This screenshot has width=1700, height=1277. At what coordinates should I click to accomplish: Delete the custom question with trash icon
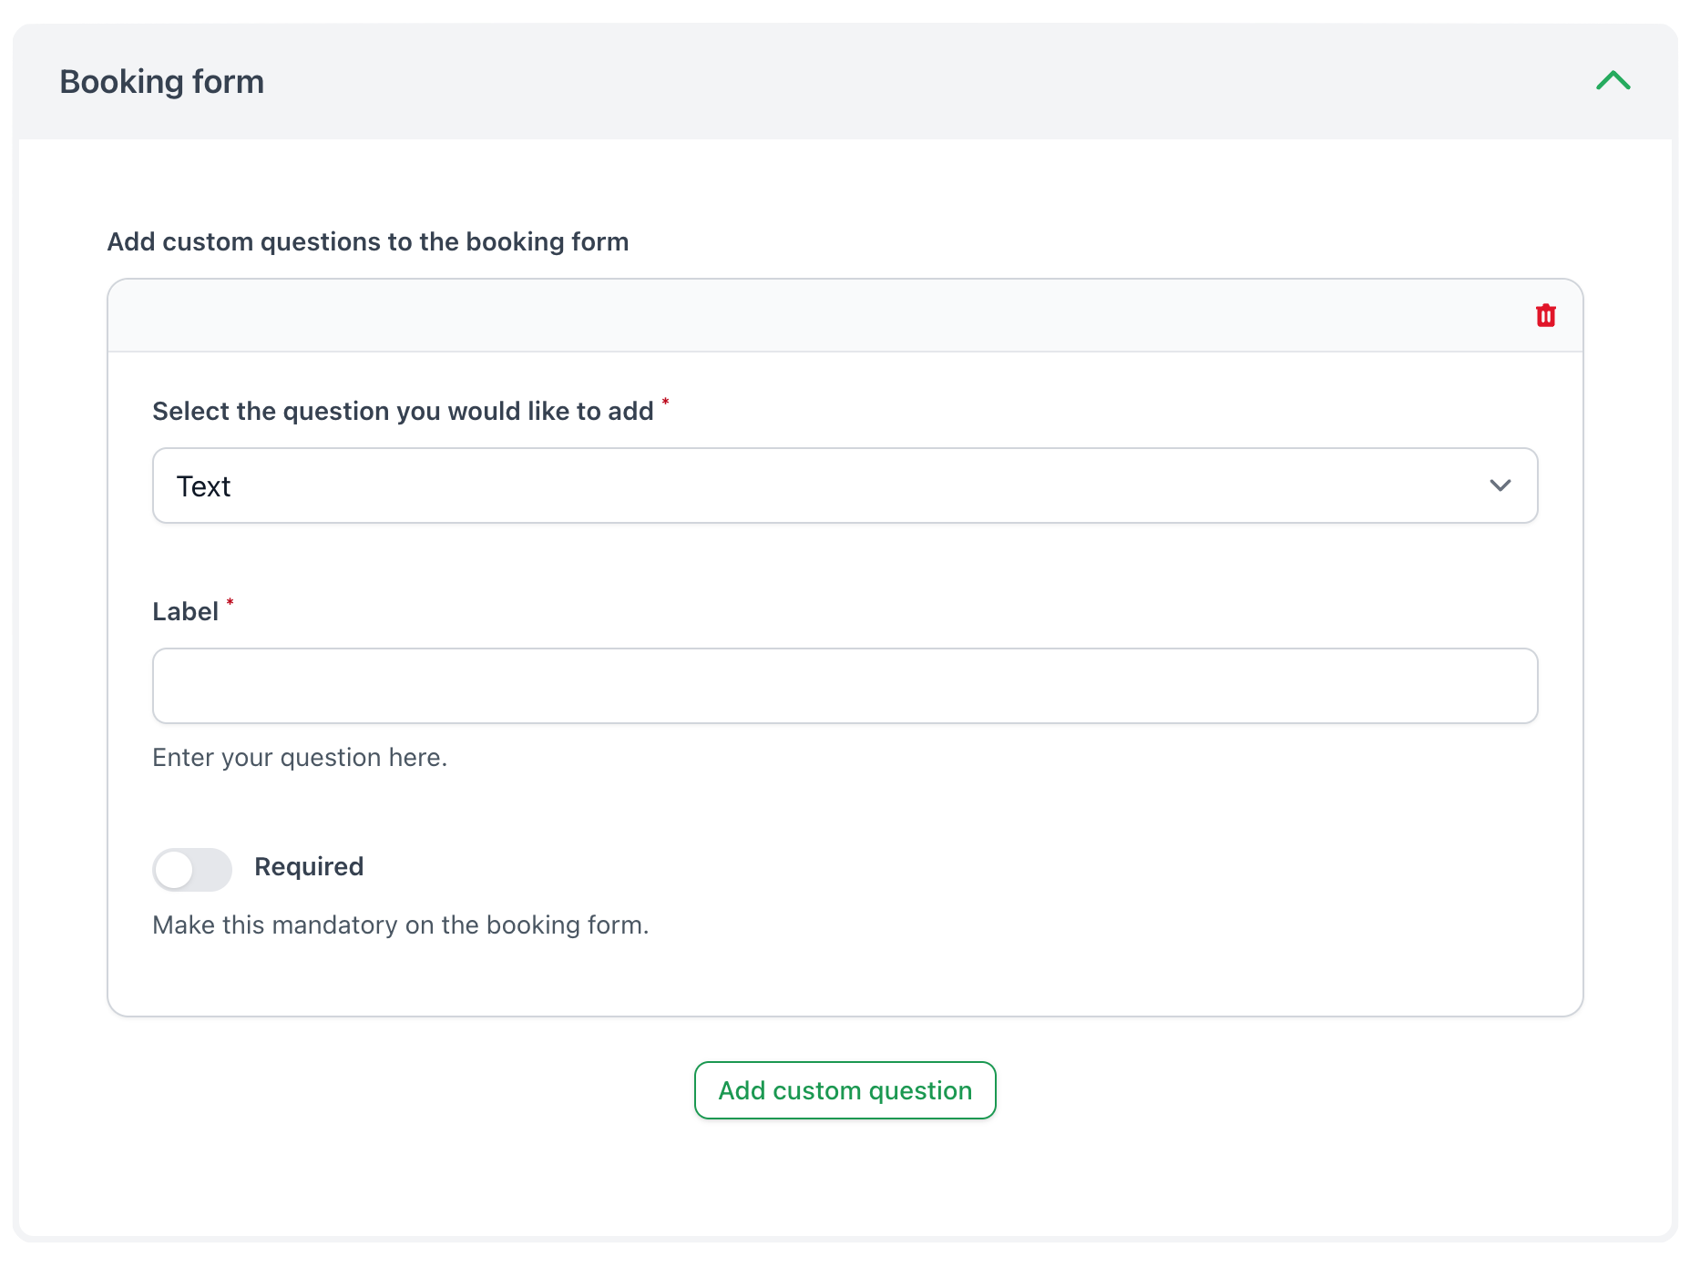[x=1545, y=316]
